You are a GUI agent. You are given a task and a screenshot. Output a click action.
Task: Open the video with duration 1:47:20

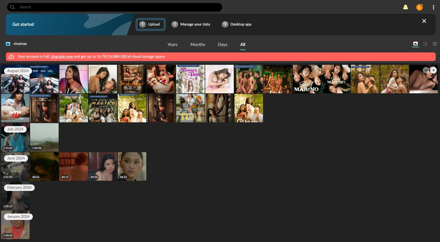click(x=15, y=166)
